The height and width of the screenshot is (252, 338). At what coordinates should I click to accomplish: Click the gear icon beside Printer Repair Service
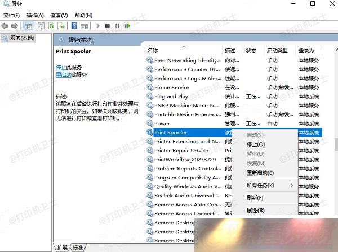(x=150, y=150)
